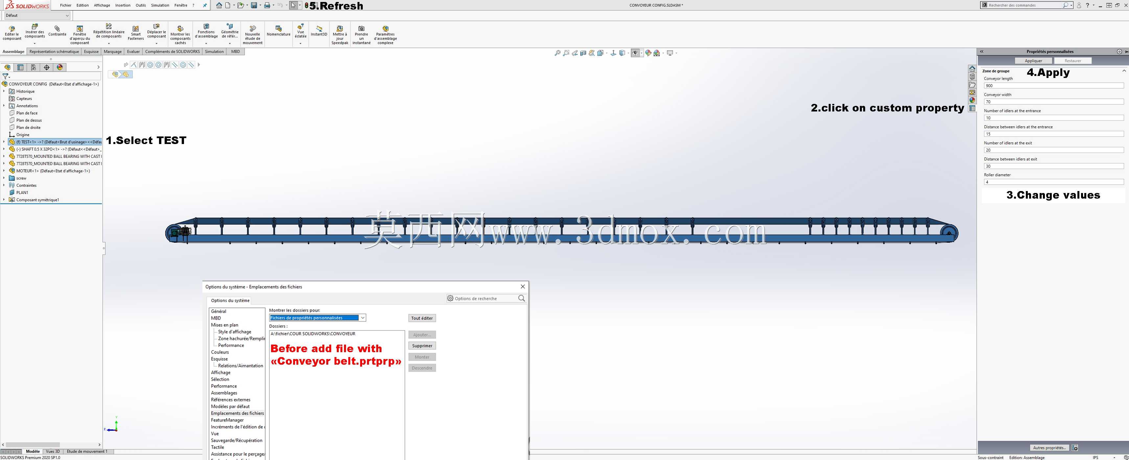
Task: Select the Contrainte (mate) tool
Action: 58,31
